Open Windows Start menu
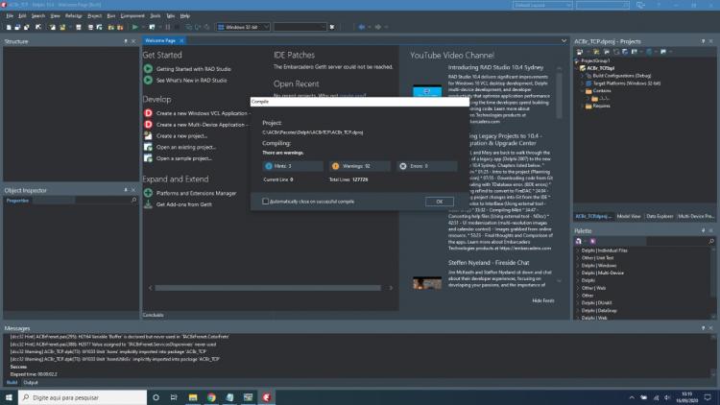 [x=9, y=397]
